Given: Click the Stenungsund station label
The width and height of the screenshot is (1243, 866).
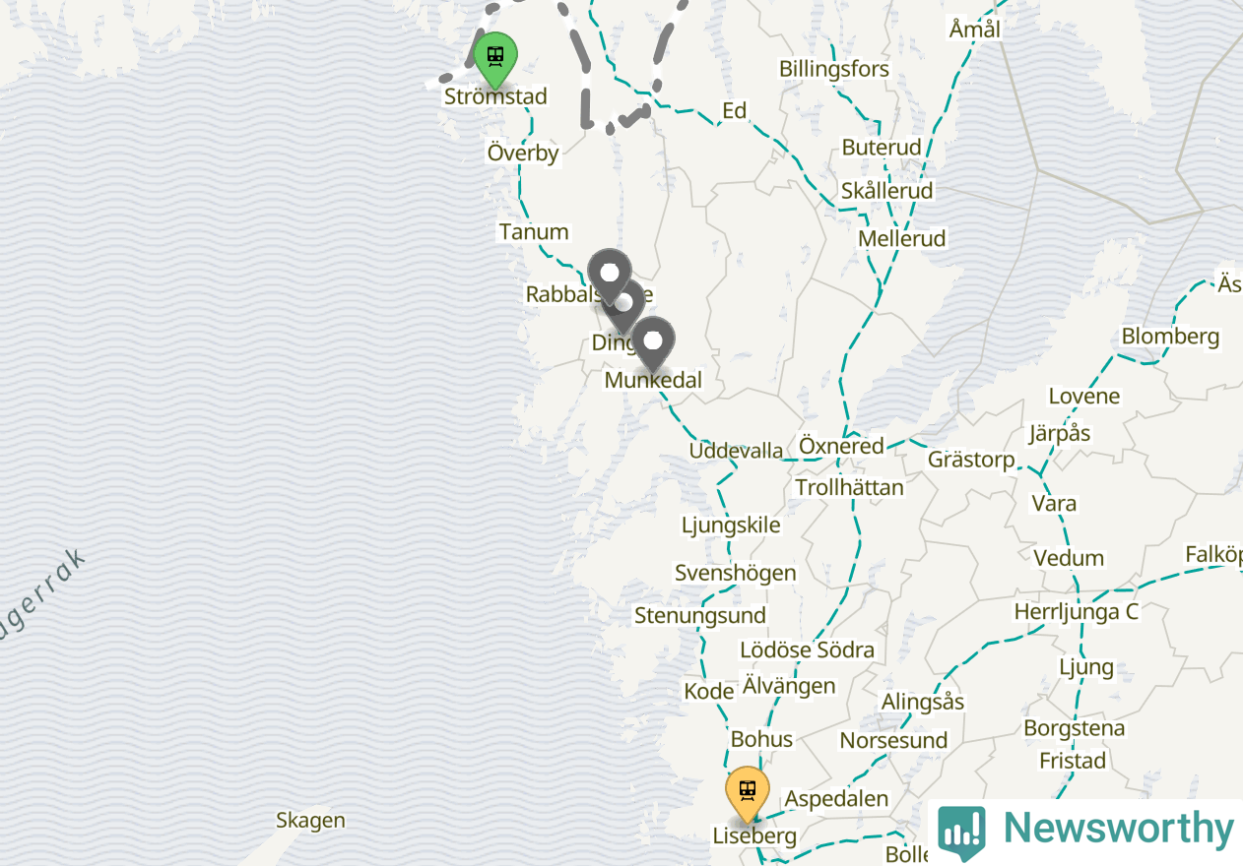Looking at the screenshot, I should [x=700, y=616].
